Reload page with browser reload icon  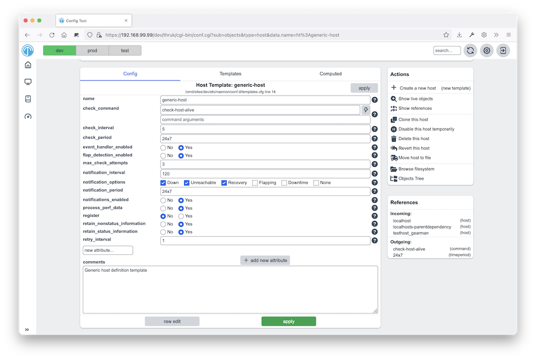point(52,35)
